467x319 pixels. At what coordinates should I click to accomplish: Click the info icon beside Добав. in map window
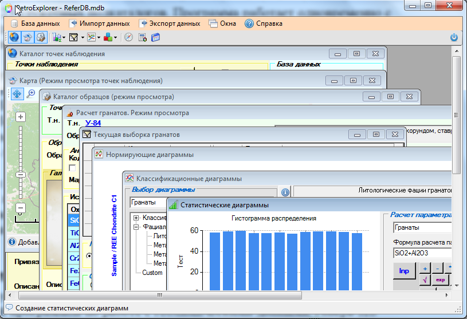(12, 242)
